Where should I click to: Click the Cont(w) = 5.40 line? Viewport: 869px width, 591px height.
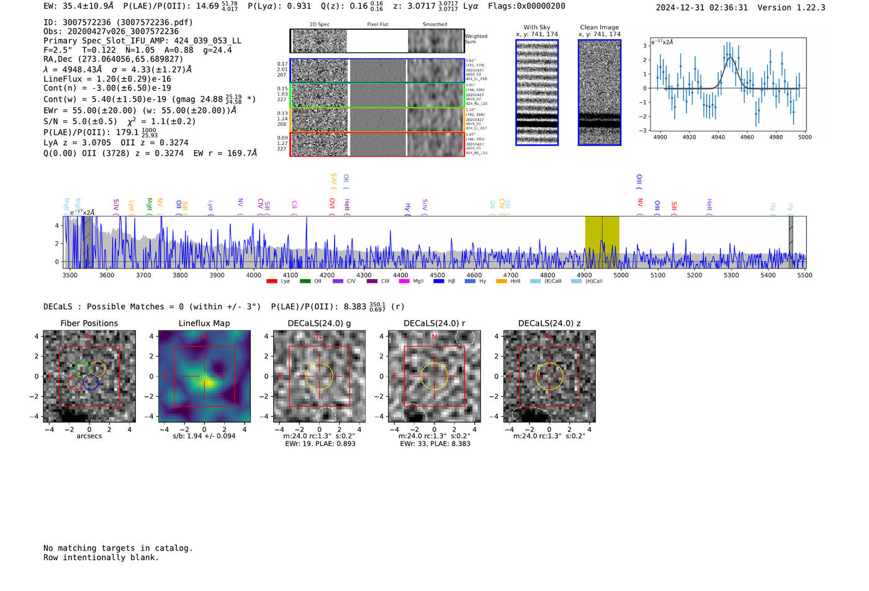[x=150, y=99]
